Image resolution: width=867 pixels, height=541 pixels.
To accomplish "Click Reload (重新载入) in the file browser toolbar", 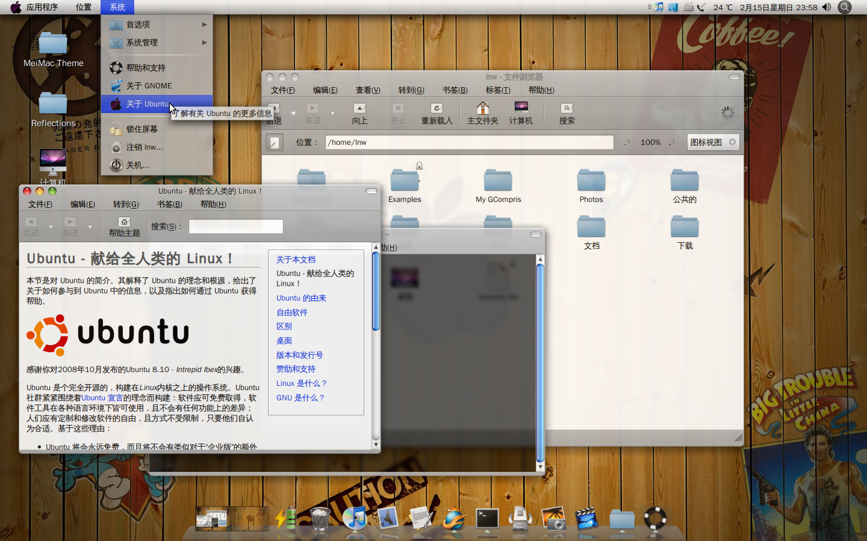I will click(437, 114).
